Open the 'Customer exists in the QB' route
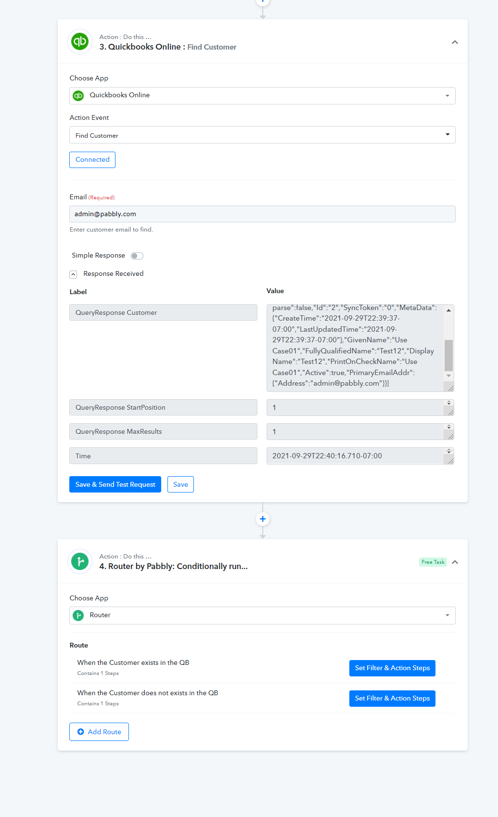The image size is (498, 817). point(392,668)
